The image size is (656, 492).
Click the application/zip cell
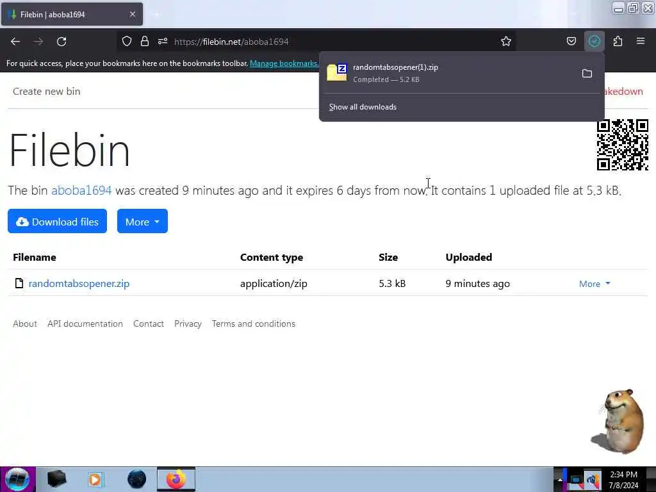tap(274, 284)
